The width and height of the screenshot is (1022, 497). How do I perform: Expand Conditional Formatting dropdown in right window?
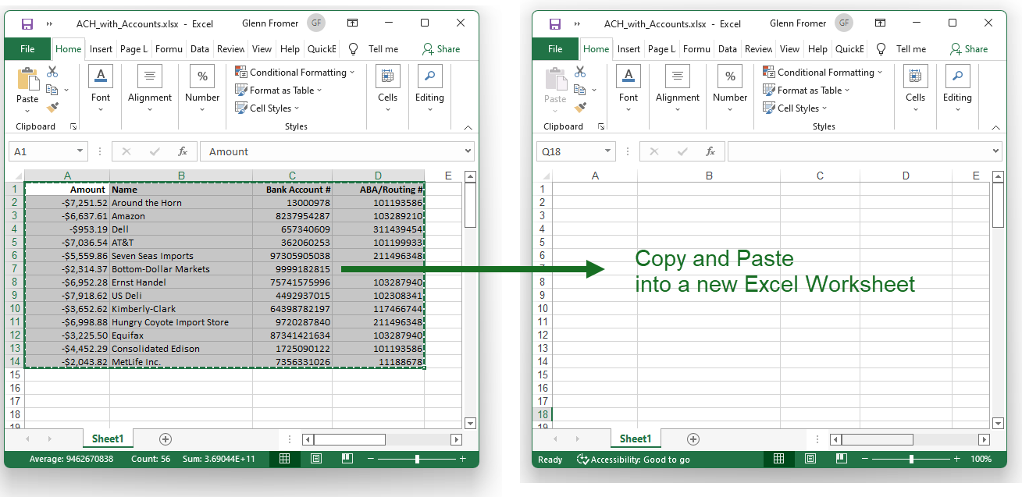[879, 73]
